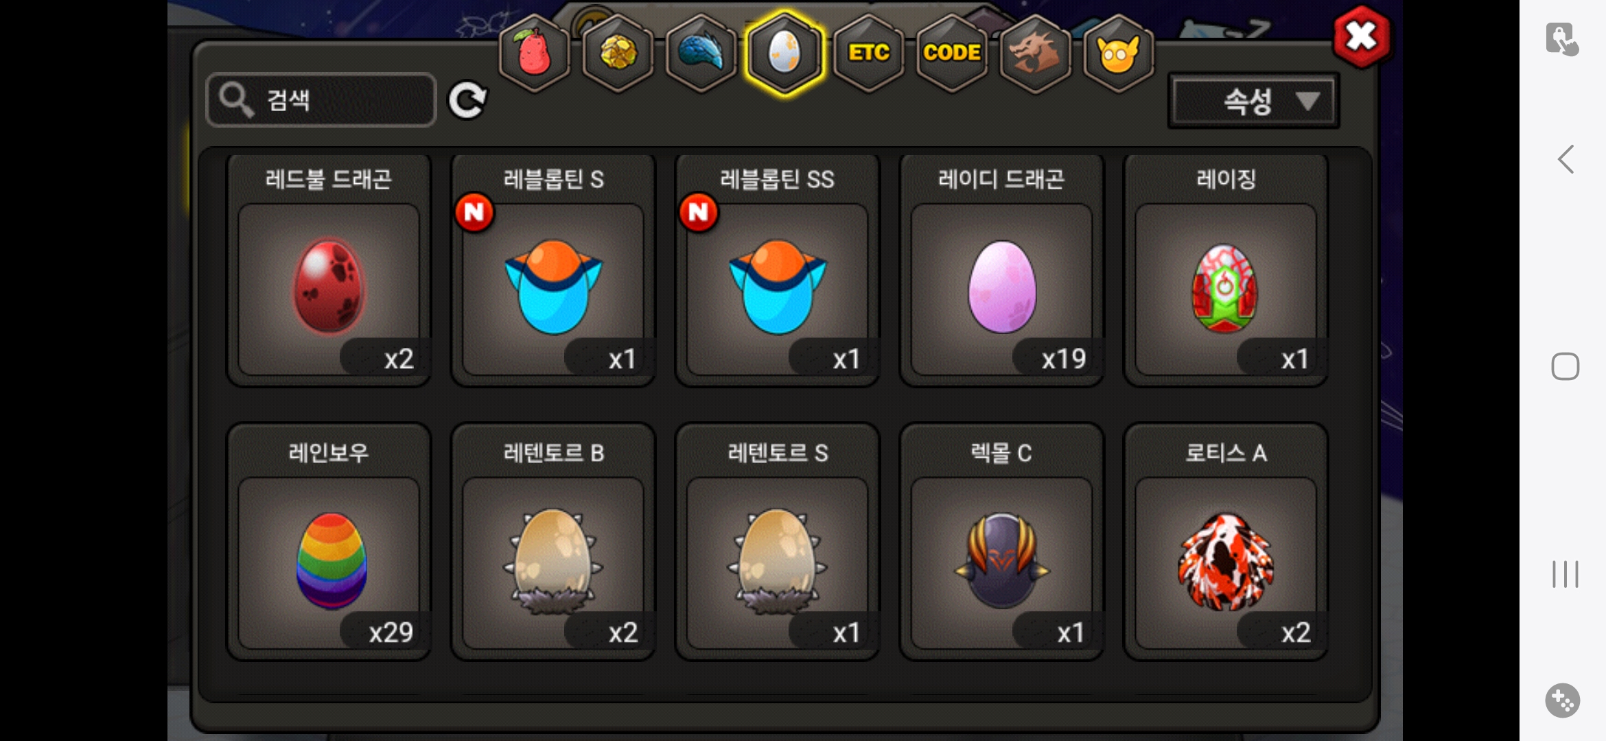Open the blue dragon scale tab
The height and width of the screenshot is (741, 1606).
coord(701,53)
